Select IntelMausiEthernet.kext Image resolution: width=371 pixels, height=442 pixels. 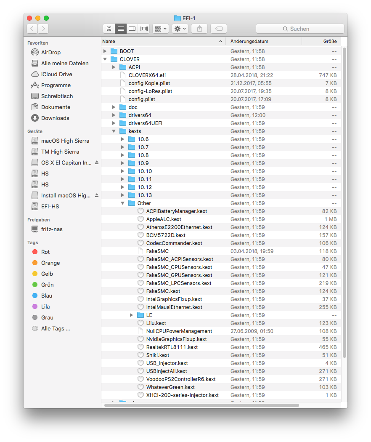coord(221,307)
